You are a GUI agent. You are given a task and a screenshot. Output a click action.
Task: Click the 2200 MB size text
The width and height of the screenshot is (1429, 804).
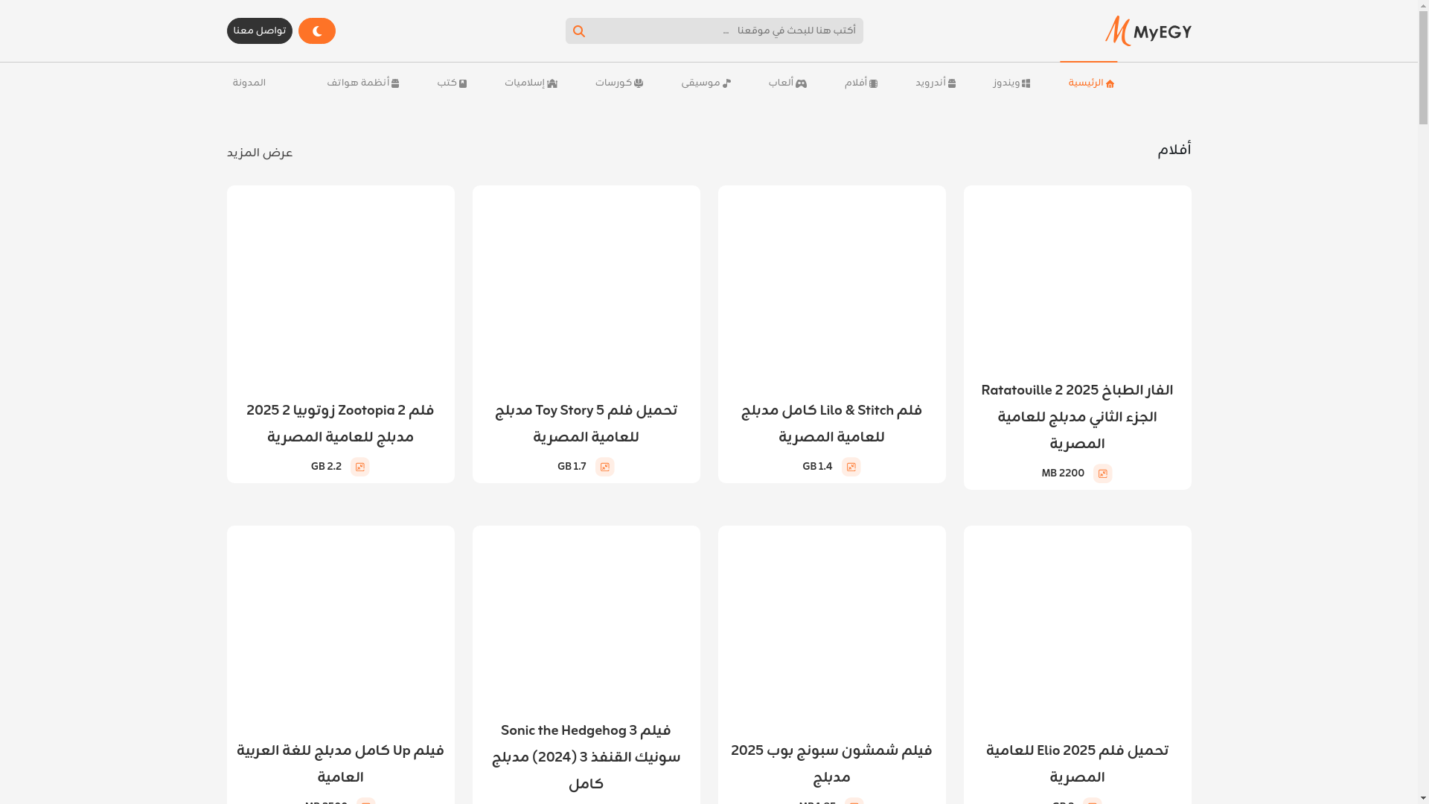pyautogui.click(x=1063, y=473)
